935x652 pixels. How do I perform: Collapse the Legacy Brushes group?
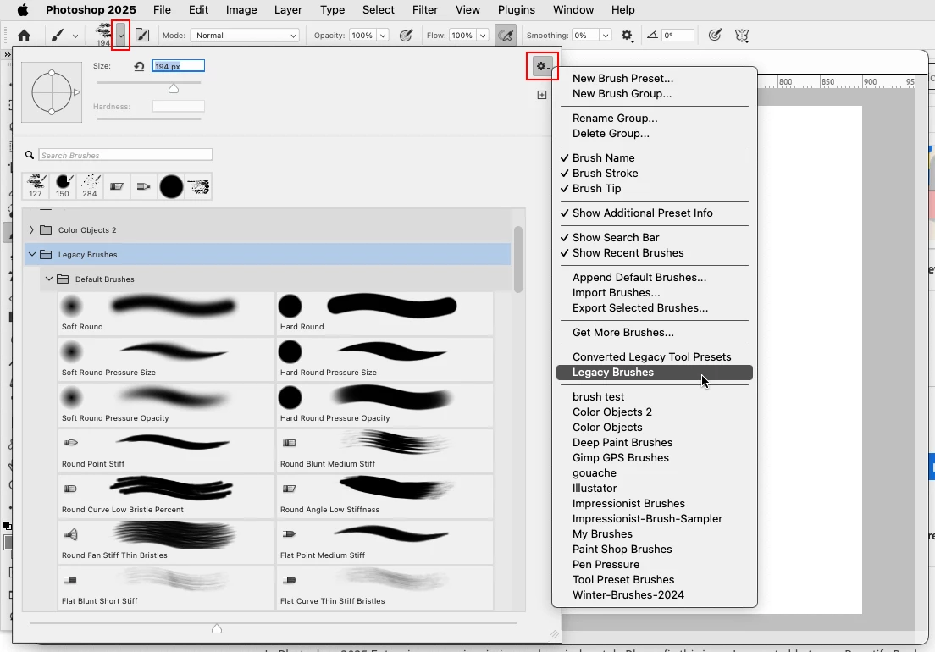[x=32, y=255]
